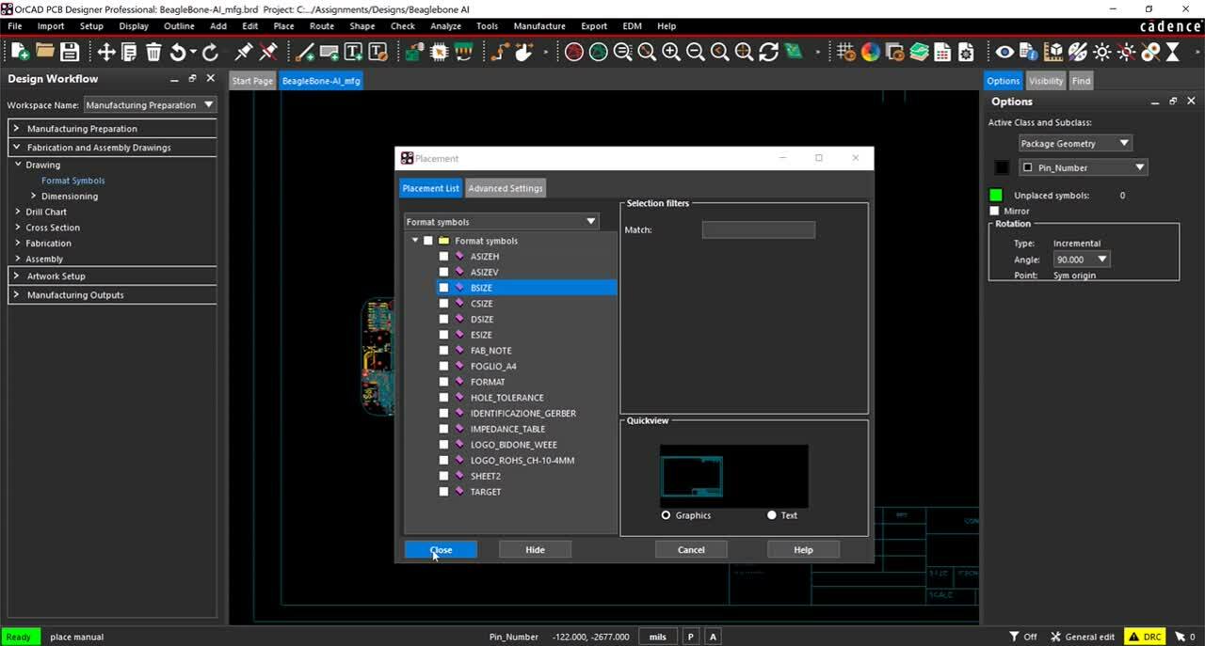This screenshot has width=1205, height=646.
Task: Toggle the Shadow mode sun icon
Action: pyautogui.click(x=1101, y=51)
